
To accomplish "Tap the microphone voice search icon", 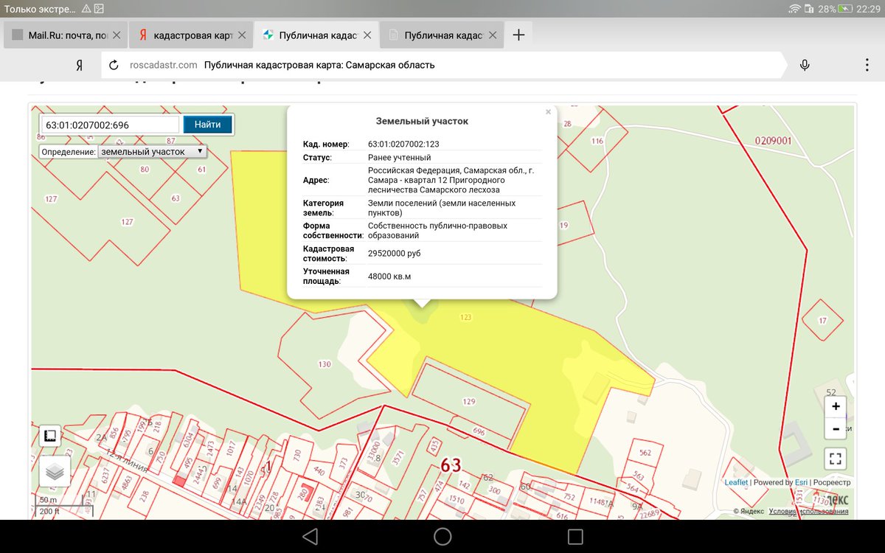I will coord(805,65).
